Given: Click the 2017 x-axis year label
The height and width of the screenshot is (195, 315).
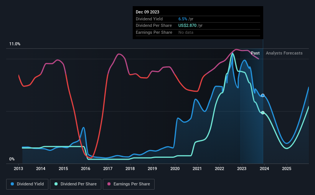Looking at the screenshot, I should click(x=108, y=169).
